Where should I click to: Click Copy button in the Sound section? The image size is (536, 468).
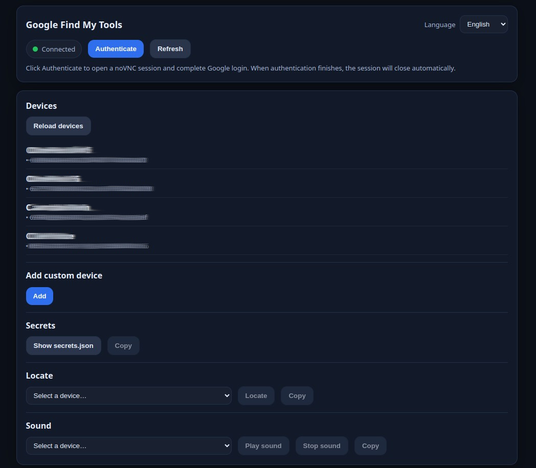371,446
